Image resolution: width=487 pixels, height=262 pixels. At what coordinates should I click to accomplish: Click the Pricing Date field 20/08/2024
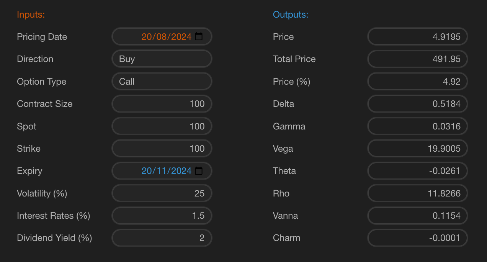[166, 37]
